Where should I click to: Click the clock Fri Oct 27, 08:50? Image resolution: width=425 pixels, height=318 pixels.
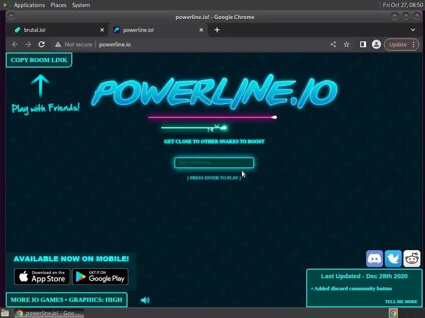[x=403, y=5]
